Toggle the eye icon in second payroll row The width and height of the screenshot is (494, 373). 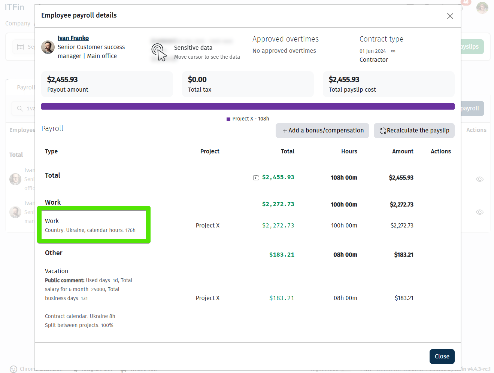click(479, 212)
